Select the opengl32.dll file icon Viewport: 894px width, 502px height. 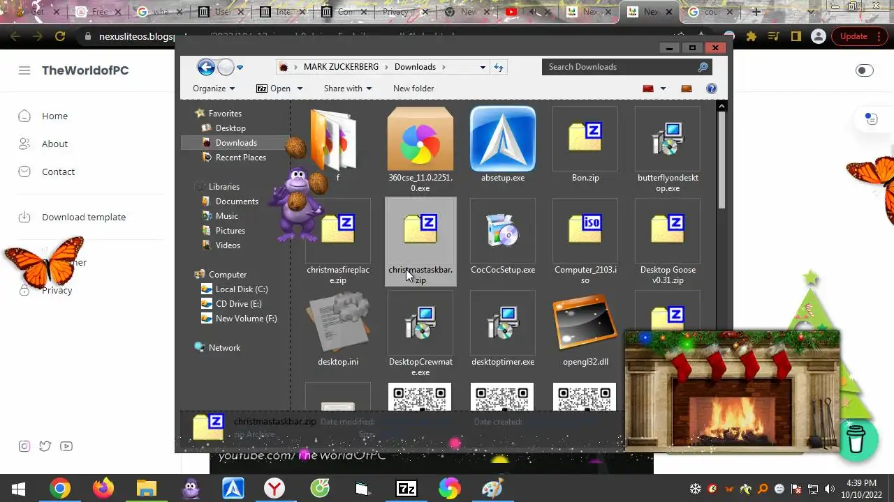point(585,323)
